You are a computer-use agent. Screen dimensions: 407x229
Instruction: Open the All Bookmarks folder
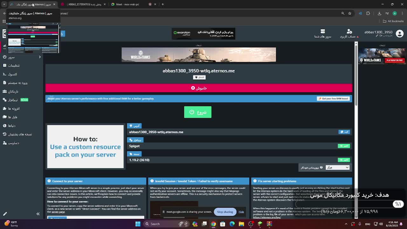[x=393, y=21]
